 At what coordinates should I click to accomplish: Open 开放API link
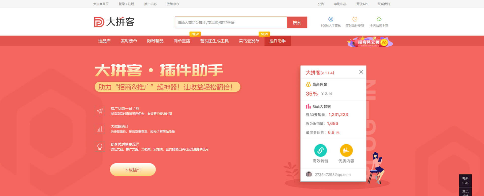362,4
